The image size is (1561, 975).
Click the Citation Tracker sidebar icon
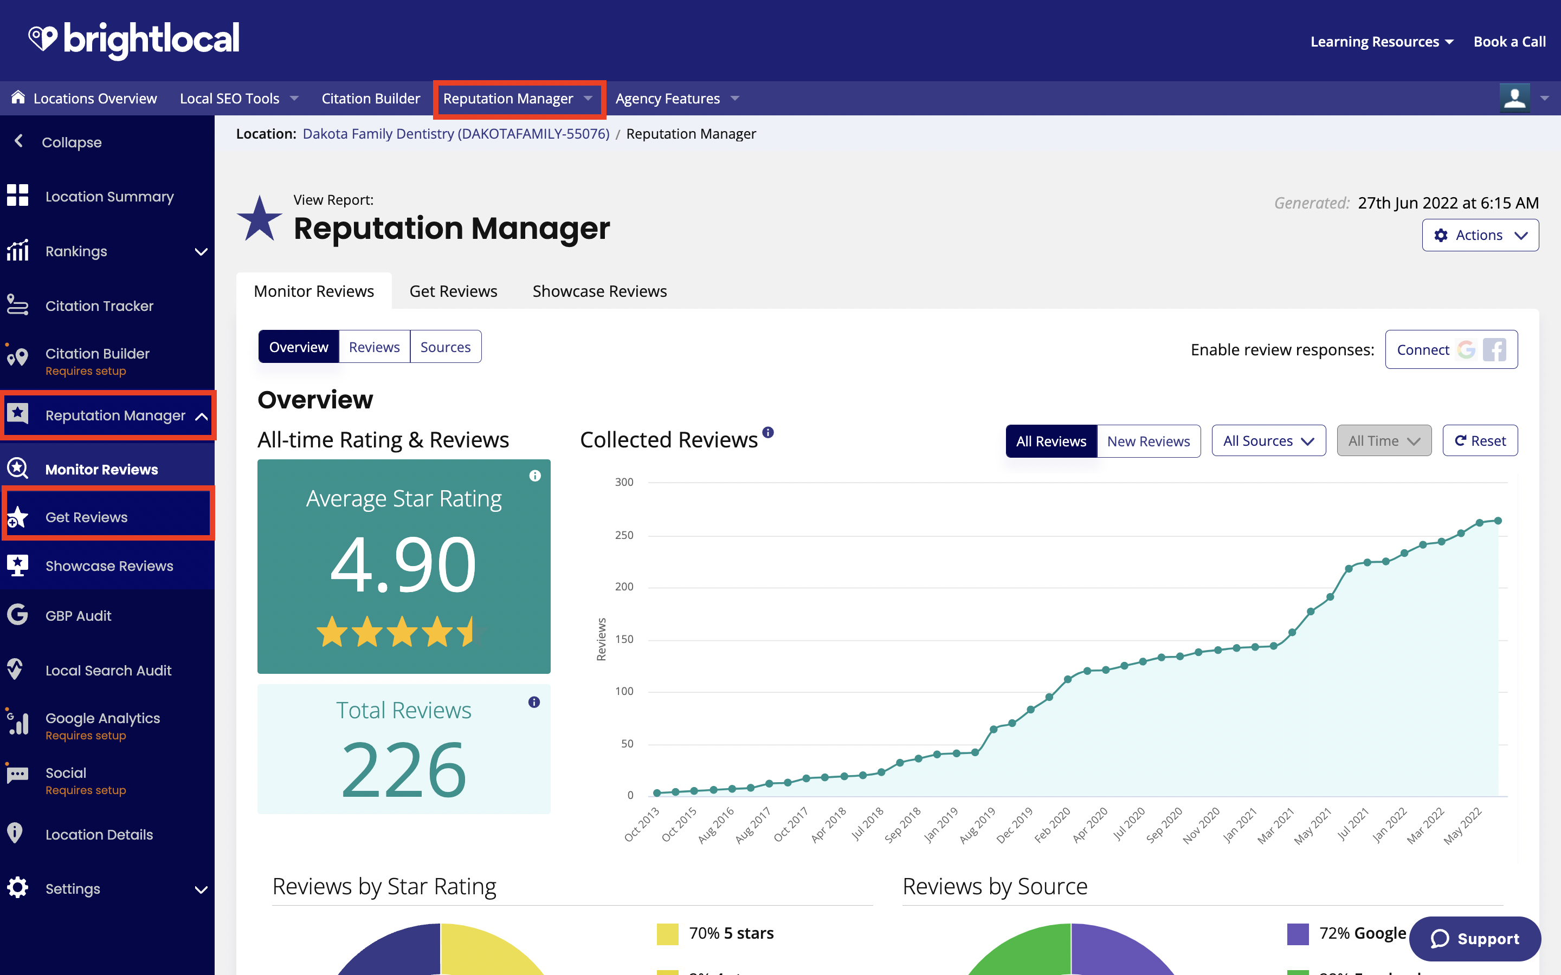[x=17, y=305]
